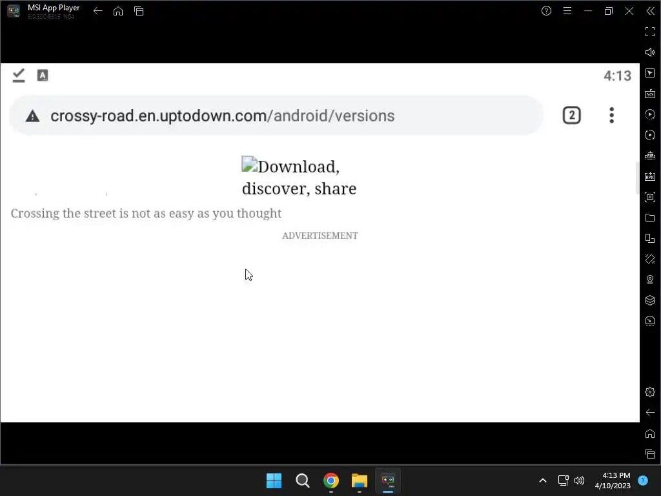Open the Windows Start menu

(274, 480)
